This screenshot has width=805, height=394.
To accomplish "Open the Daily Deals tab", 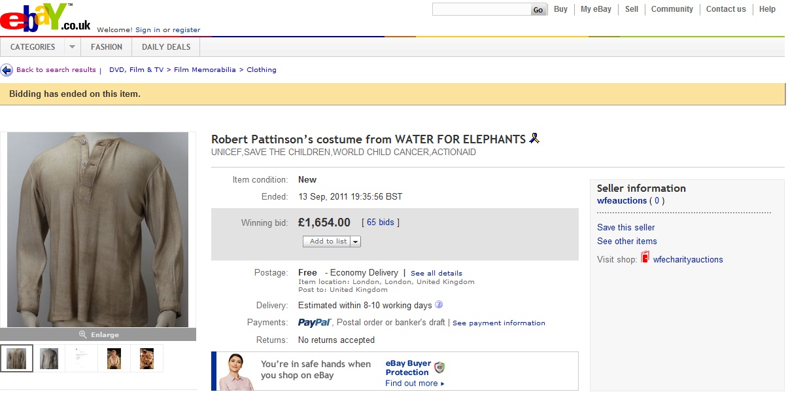I will tap(166, 47).
